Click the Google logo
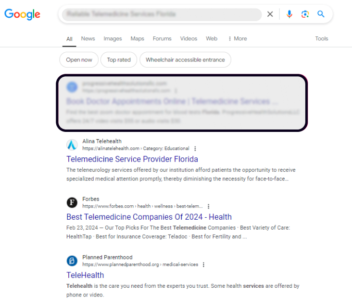352x306 pixels. [22, 14]
